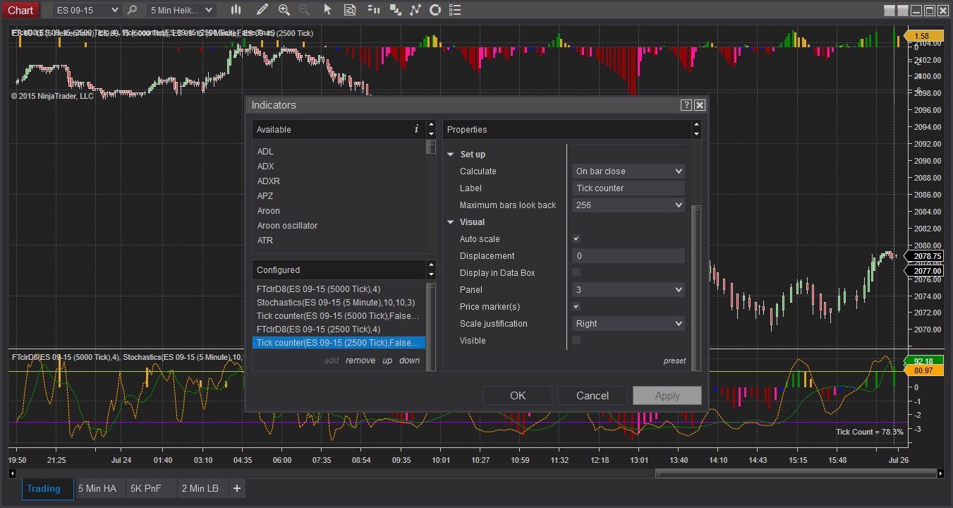Click the Available list scrollbar thumb
The width and height of the screenshot is (953, 508).
[431, 147]
